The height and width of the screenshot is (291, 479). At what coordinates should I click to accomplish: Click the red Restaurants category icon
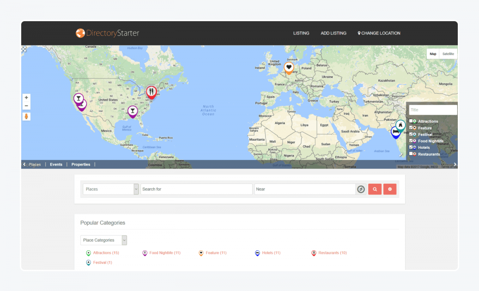pos(314,253)
